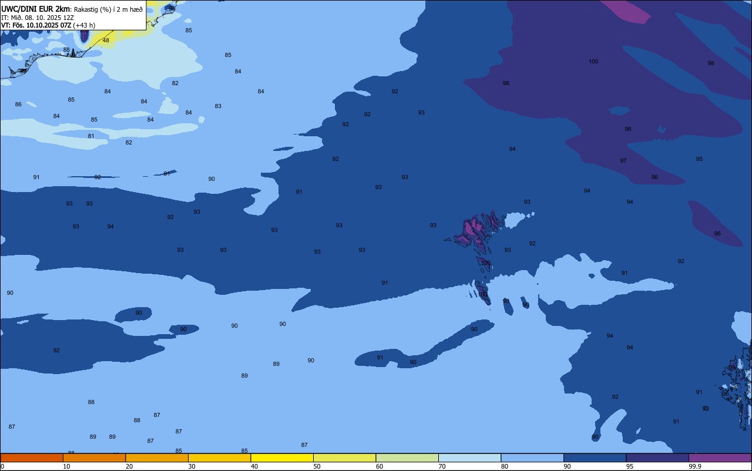752x471 pixels.
Task: Click the purple legend segment above 99.9
Action: (720, 457)
